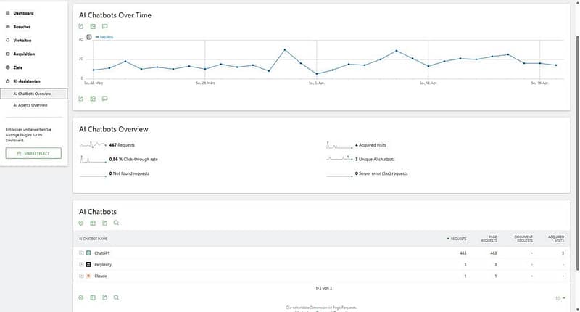Click the search icon above the AI Chatbots table
Screen dimensions: 580x312
116,223
